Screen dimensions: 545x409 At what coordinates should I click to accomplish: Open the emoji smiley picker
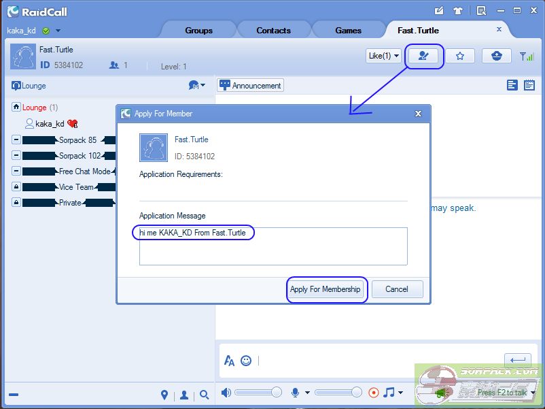[x=246, y=361]
